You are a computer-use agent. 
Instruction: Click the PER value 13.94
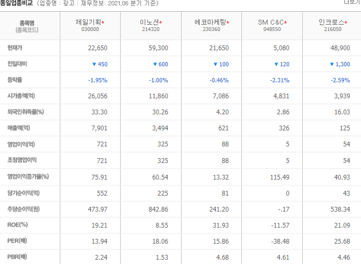[99, 242]
